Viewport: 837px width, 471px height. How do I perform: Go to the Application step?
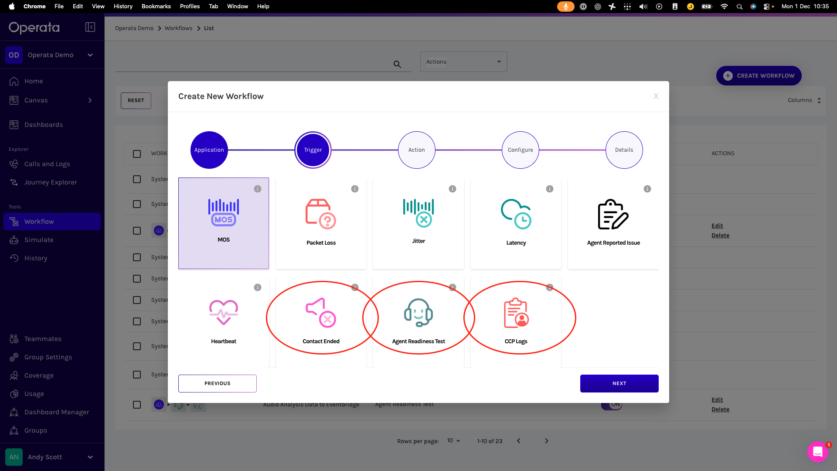click(x=209, y=150)
